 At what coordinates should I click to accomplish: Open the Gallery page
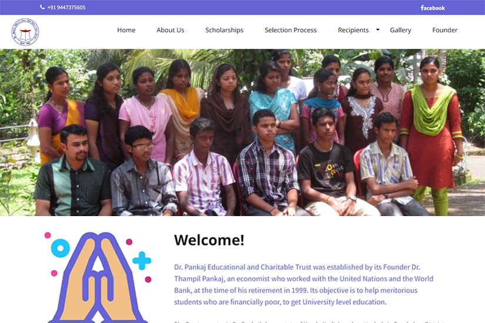(x=400, y=30)
